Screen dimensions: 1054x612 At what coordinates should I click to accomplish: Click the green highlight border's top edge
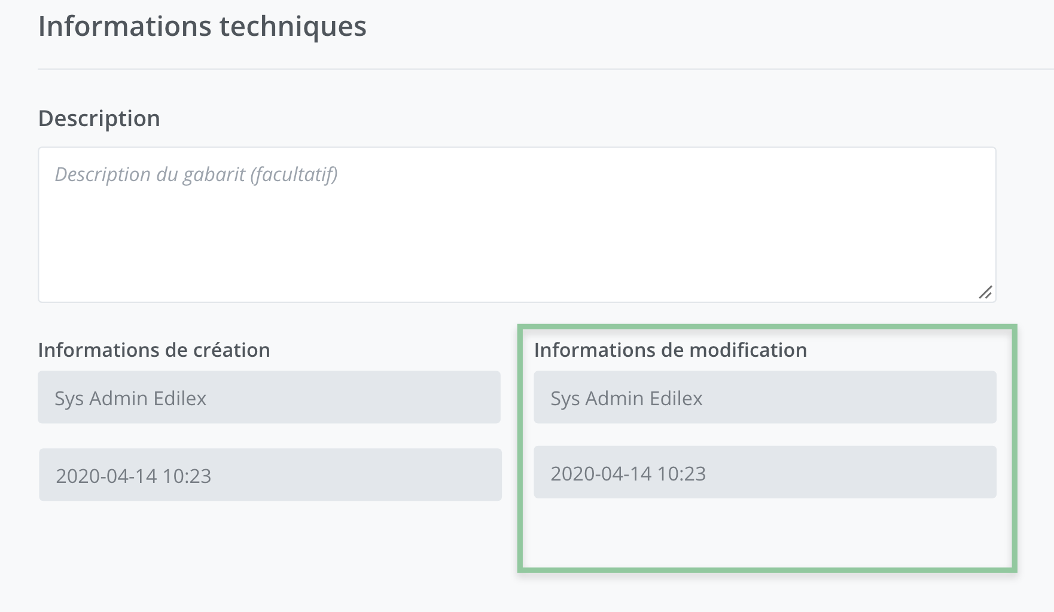[x=766, y=327]
